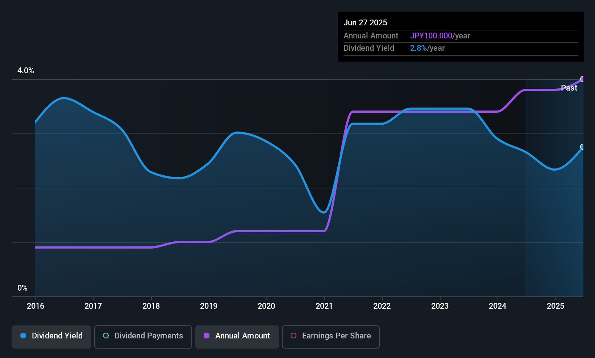Click the JP¥100.000 annual amount value
This screenshot has height=358, width=595.
(431, 36)
